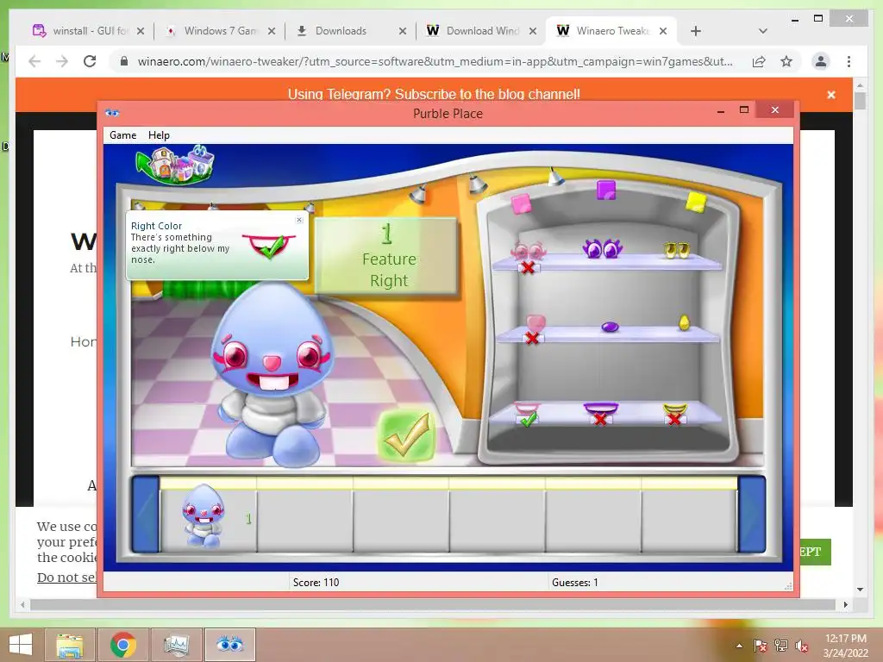Screen dimensions: 883x662
Task: Select the purple eyes on the top shelf
Action: 601,248
